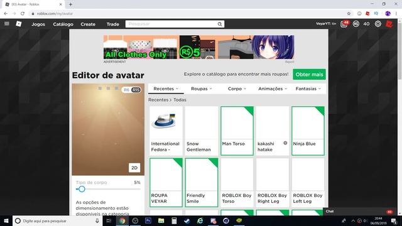Open the Chrome three-dot menu

click(x=396, y=14)
